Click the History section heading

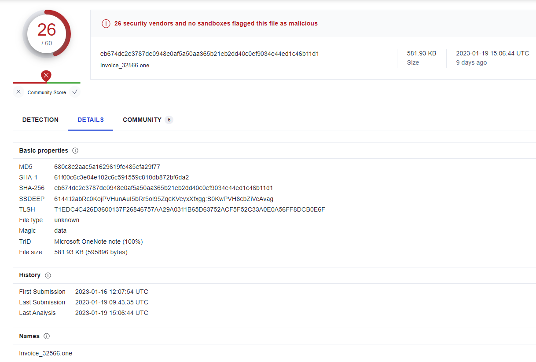point(30,275)
